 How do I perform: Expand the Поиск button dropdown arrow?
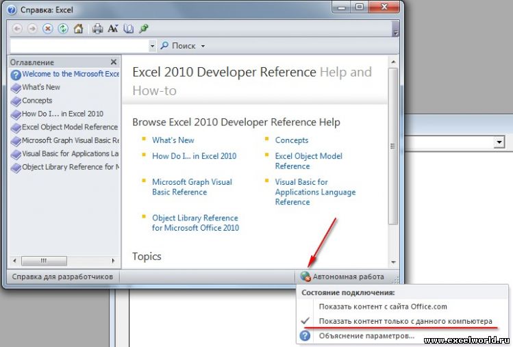(x=203, y=47)
